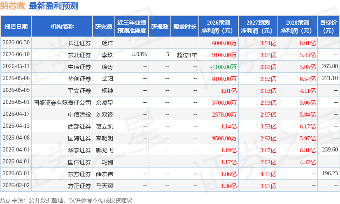Image resolution: width=340 pixels, height=204 pixels.
Task: Click researcher name 郭龙飞
Action: pyautogui.click(x=105, y=150)
